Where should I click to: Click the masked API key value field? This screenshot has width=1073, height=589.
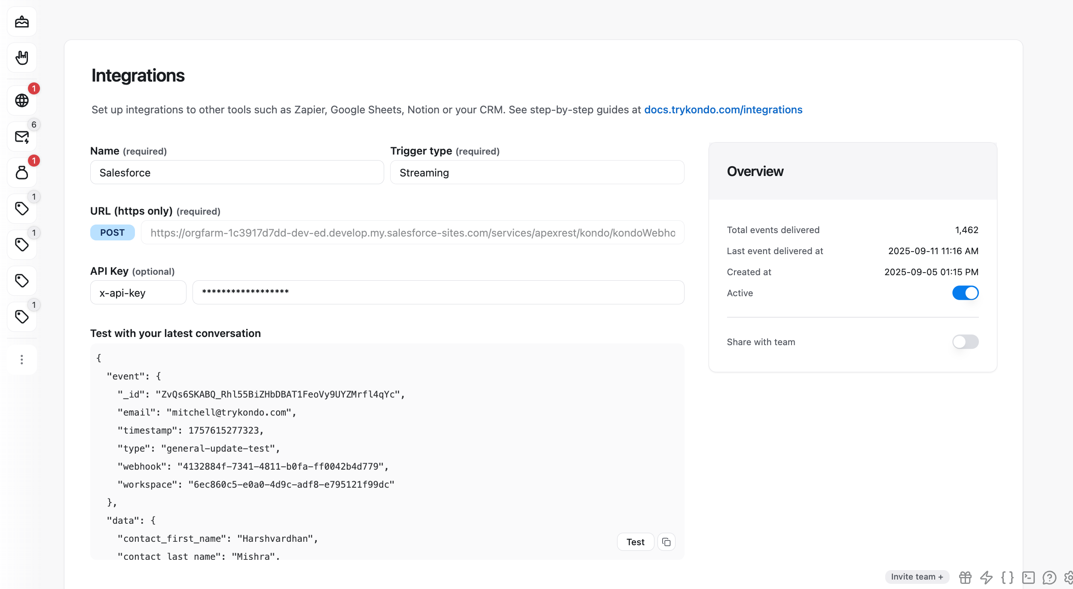coord(438,292)
